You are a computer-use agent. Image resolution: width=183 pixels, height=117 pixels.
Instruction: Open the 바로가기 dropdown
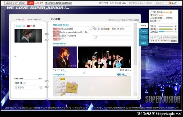[160, 3]
